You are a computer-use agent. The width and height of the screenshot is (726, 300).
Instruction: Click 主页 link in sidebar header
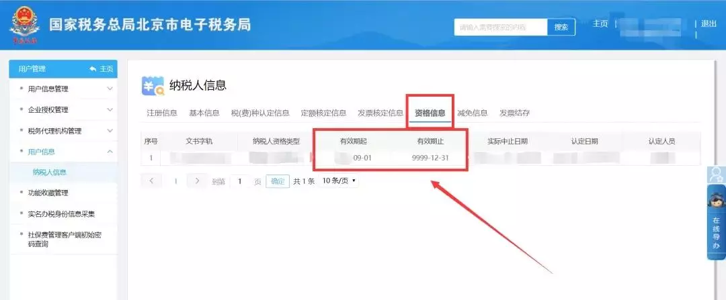tap(106, 69)
